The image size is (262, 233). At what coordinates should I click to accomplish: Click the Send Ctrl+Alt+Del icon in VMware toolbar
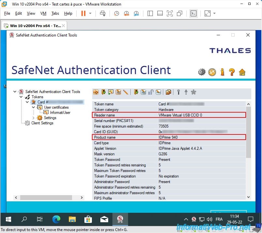click(103, 13)
